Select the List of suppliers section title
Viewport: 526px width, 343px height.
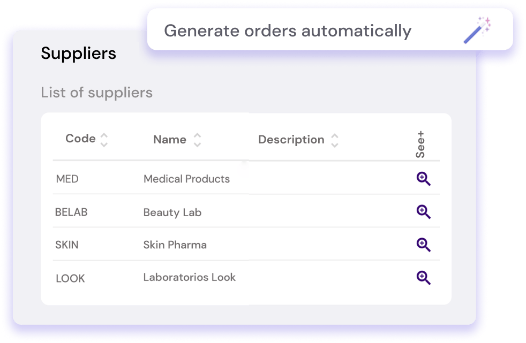tap(96, 92)
